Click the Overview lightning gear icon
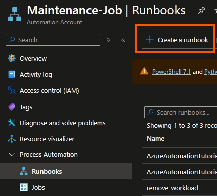This screenshot has height=196, width=217. click(x=12, y=58)
